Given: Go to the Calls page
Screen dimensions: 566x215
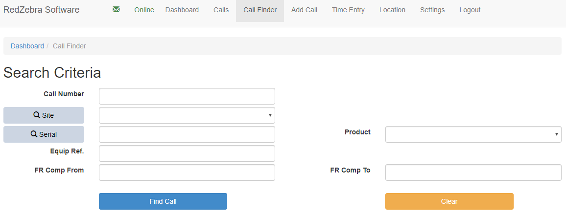Looking at the screenshot, I should pos(221,10).
